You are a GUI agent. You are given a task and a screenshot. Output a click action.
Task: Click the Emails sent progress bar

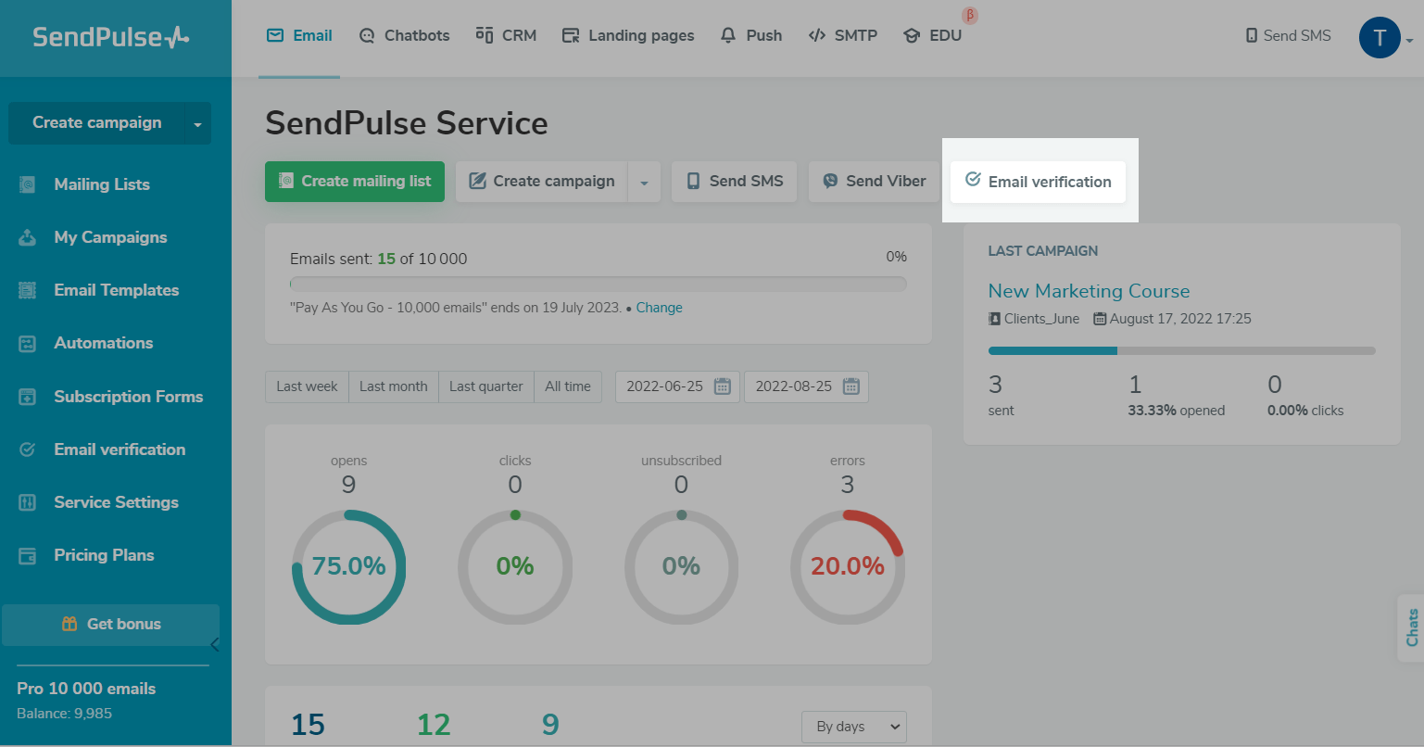[x=598, y=284]
